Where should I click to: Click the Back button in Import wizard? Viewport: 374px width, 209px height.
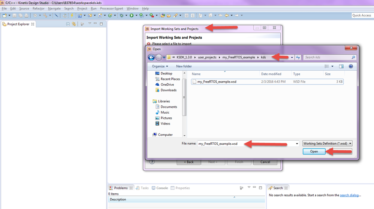tap(188, 162)
